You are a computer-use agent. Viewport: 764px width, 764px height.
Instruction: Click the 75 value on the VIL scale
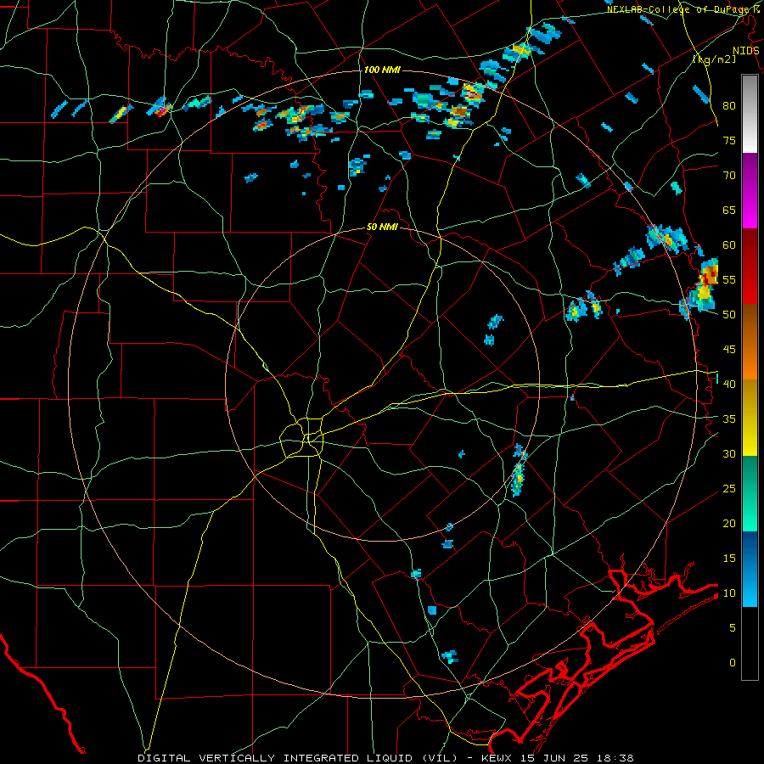click(729, 140)
